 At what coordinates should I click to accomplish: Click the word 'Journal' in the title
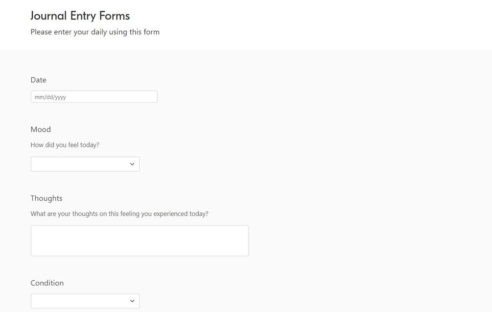coord(48,16)
